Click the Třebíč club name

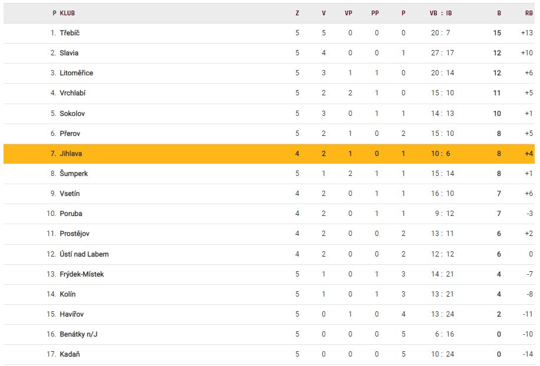pos(69,33)
